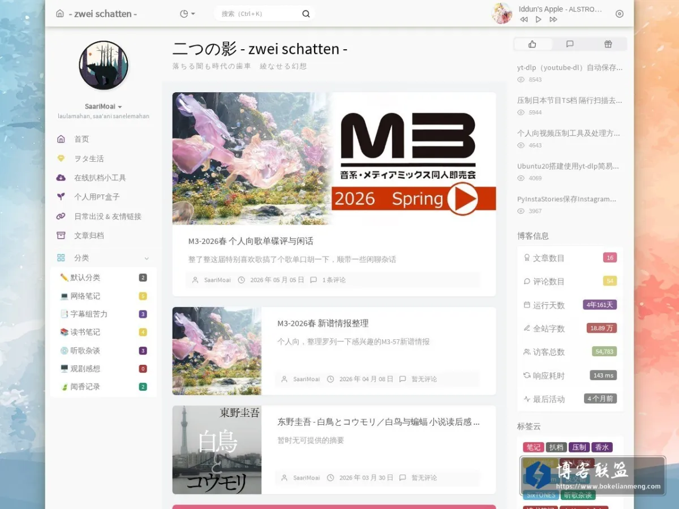This screenshot has width=679, height=509.
Task: Click the 笔记 tag
Action: pos(533,447)
